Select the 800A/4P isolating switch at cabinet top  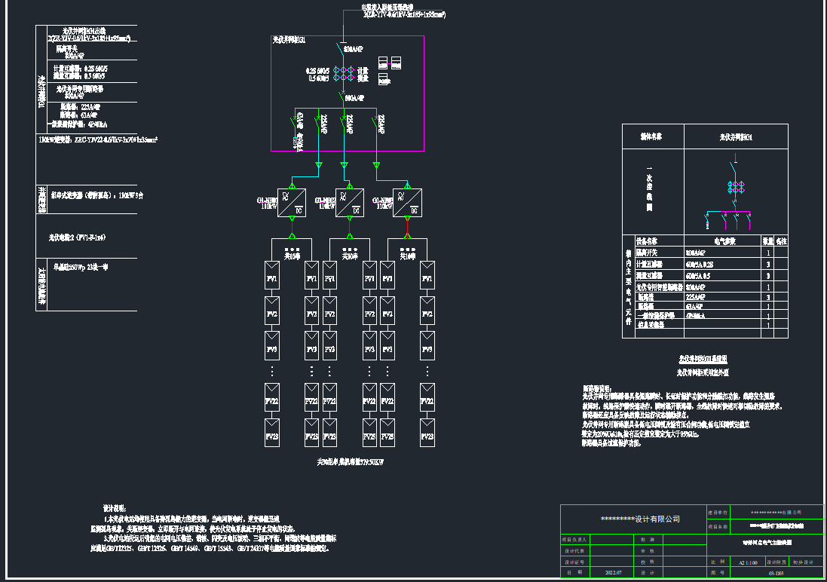345,54
